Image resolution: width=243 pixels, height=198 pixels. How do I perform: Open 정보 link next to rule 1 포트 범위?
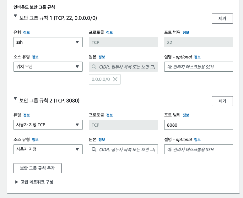[186, 32]
